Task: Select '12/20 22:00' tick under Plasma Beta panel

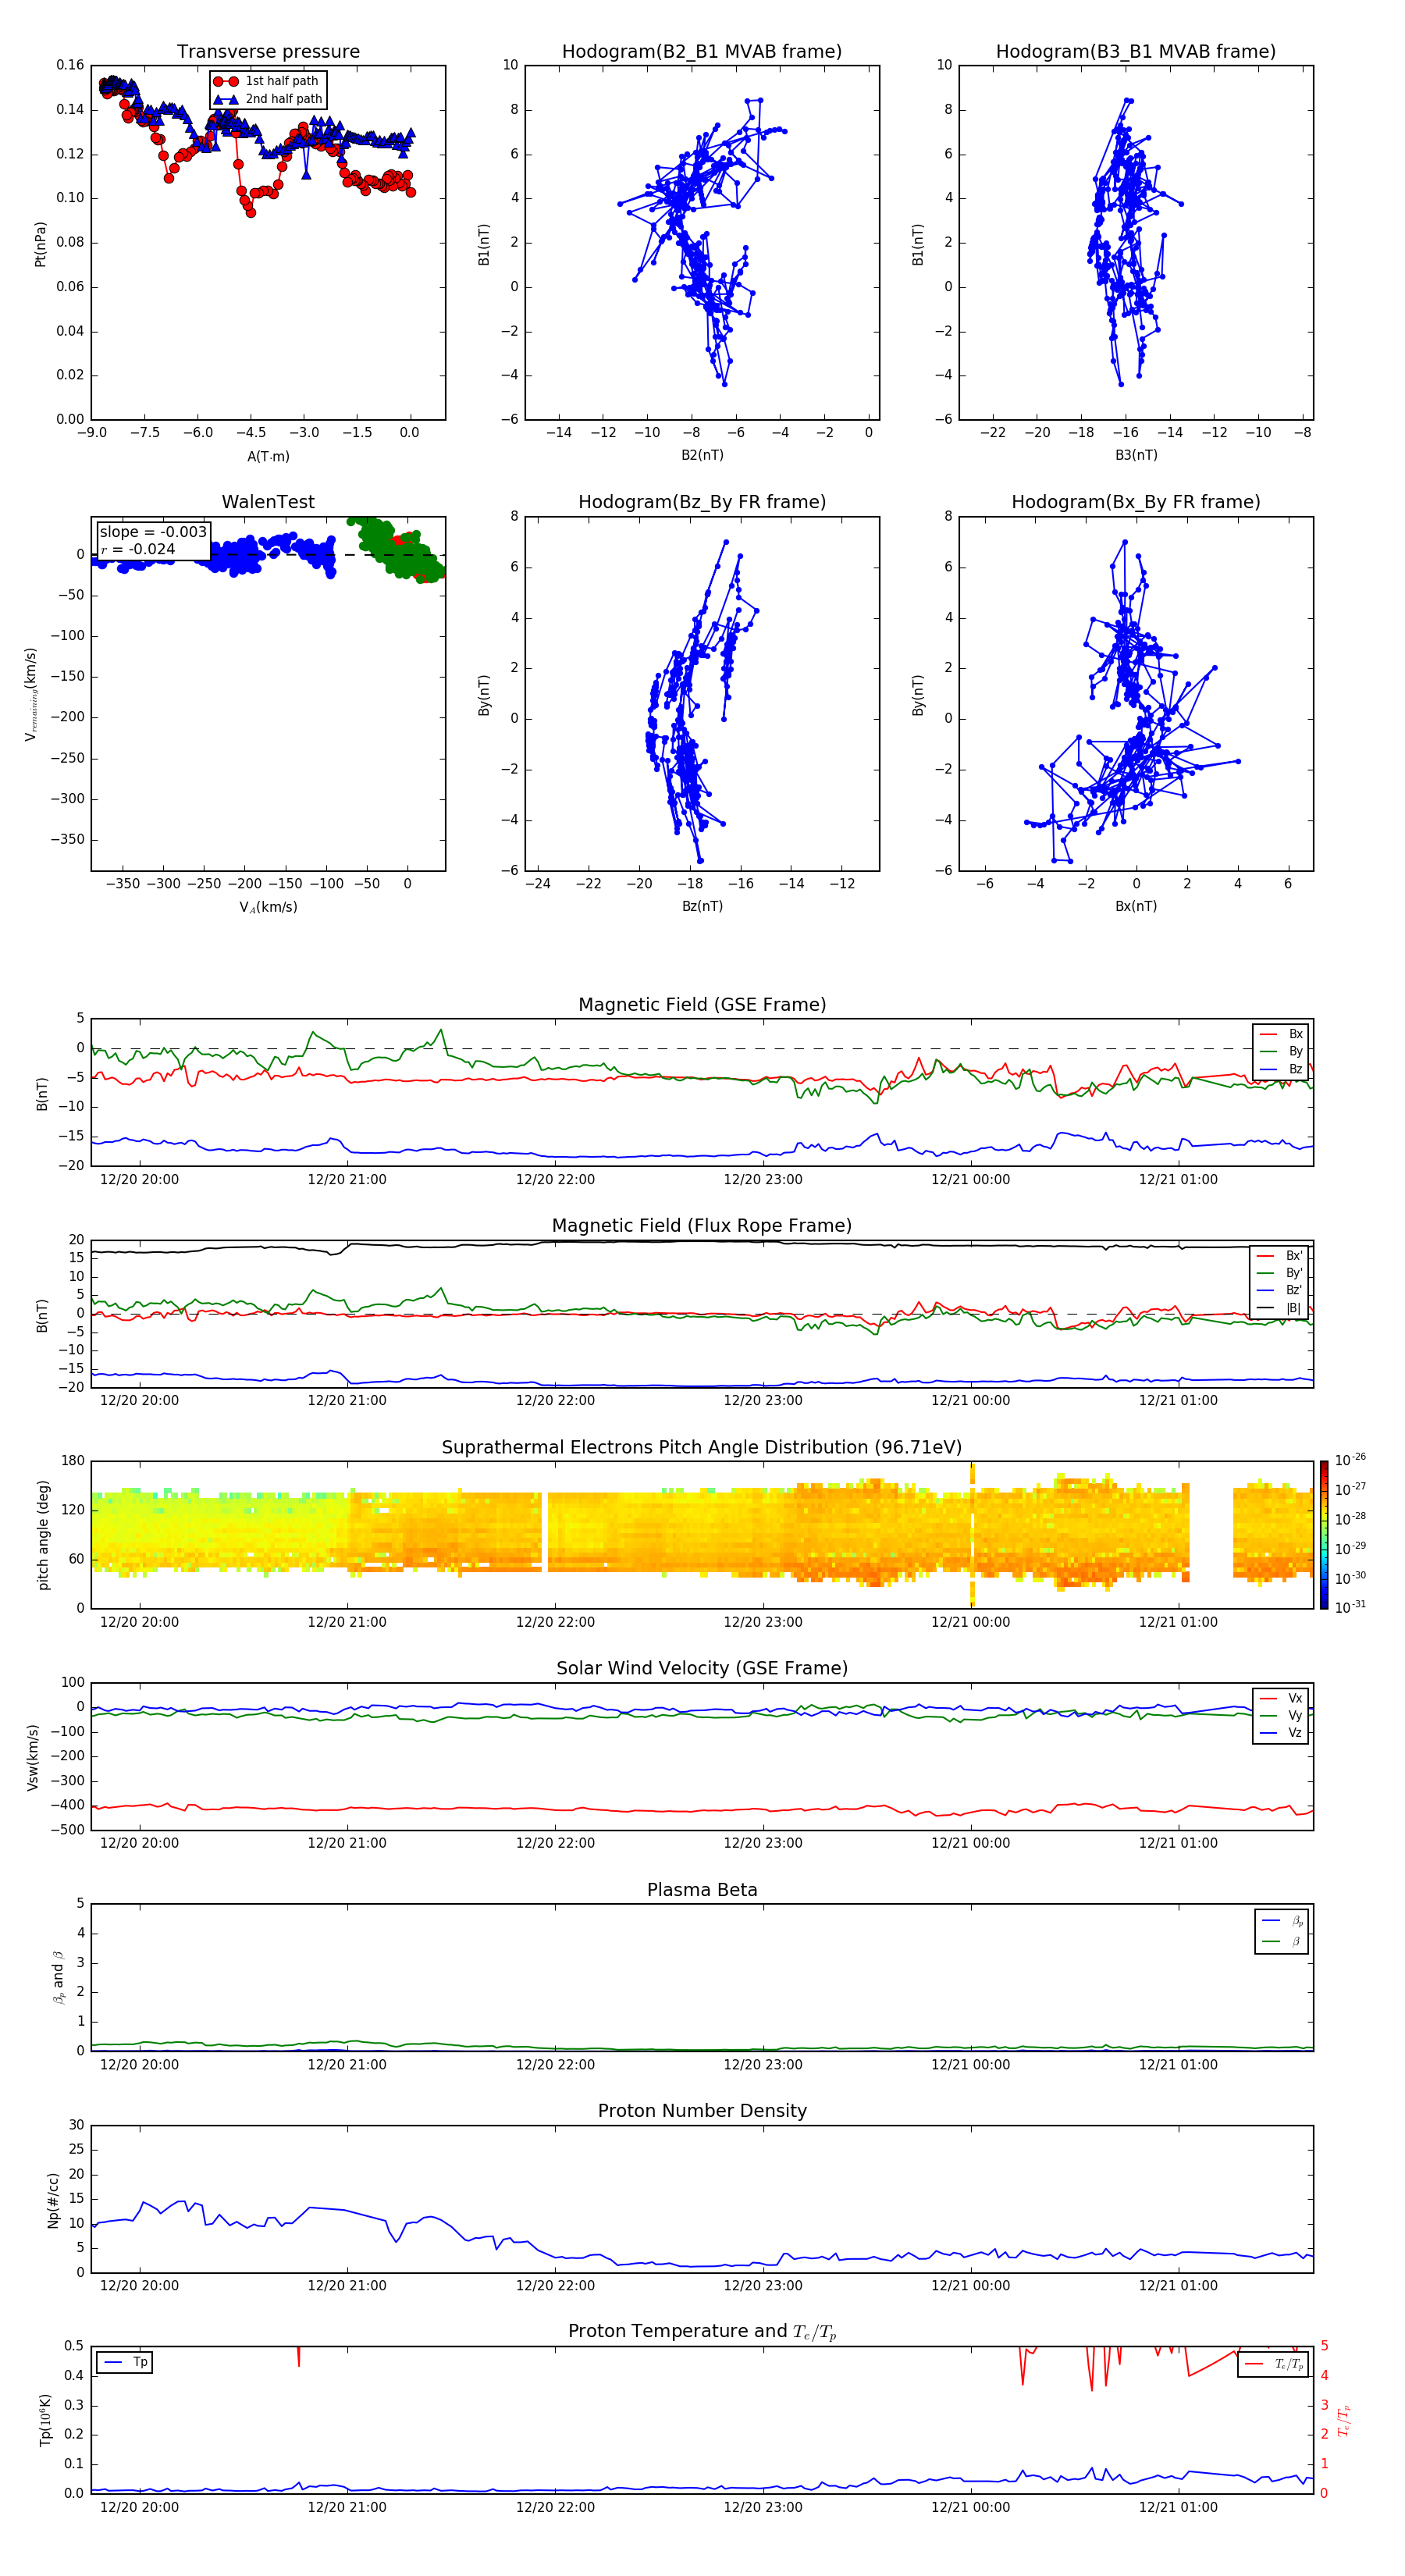Action: coord(555,2064)
